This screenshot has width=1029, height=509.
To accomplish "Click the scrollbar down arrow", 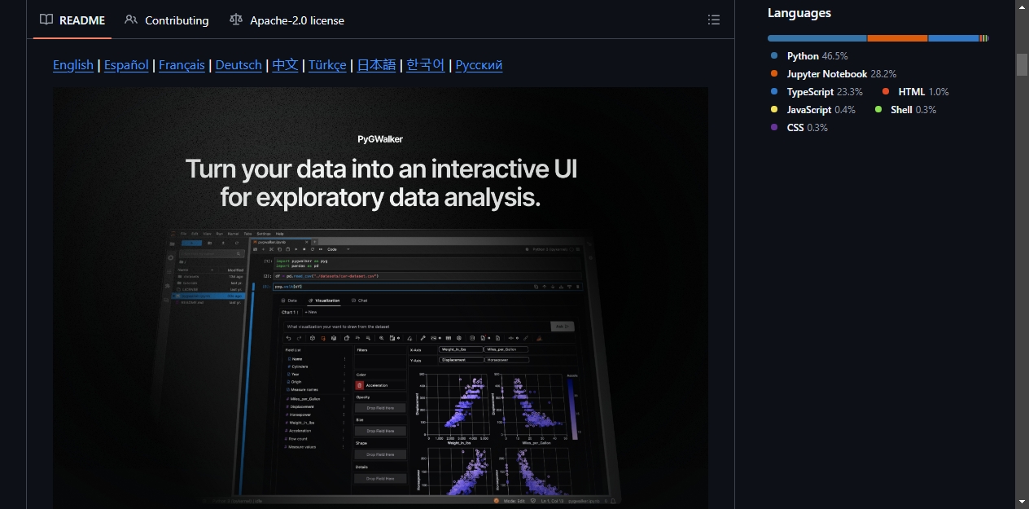I will click(1022, 502).
